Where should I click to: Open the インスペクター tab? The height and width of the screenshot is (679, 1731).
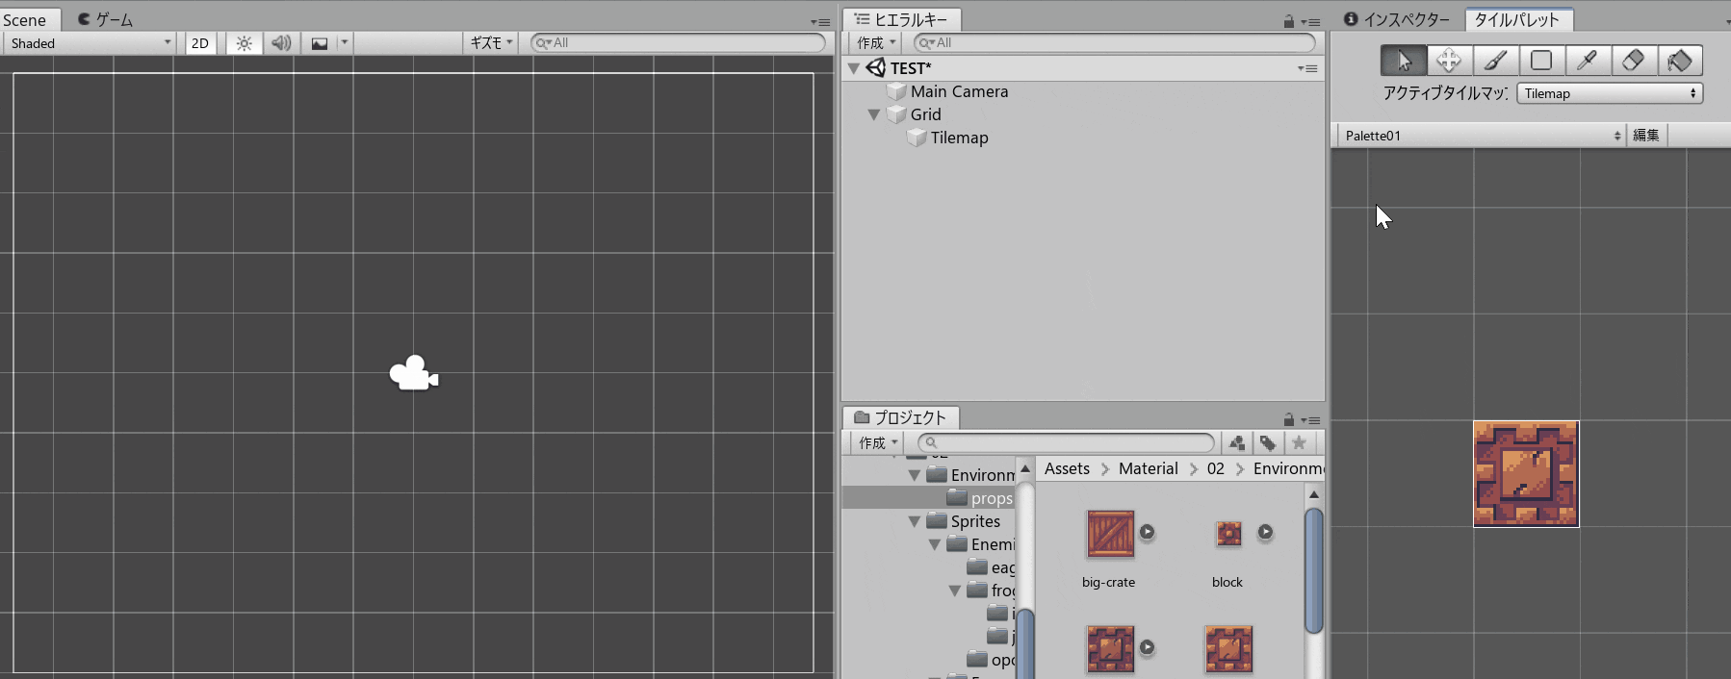point(1397,20)
